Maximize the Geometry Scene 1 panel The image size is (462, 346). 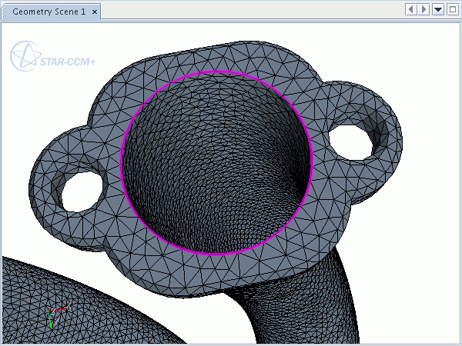click(x=452, y=9)
